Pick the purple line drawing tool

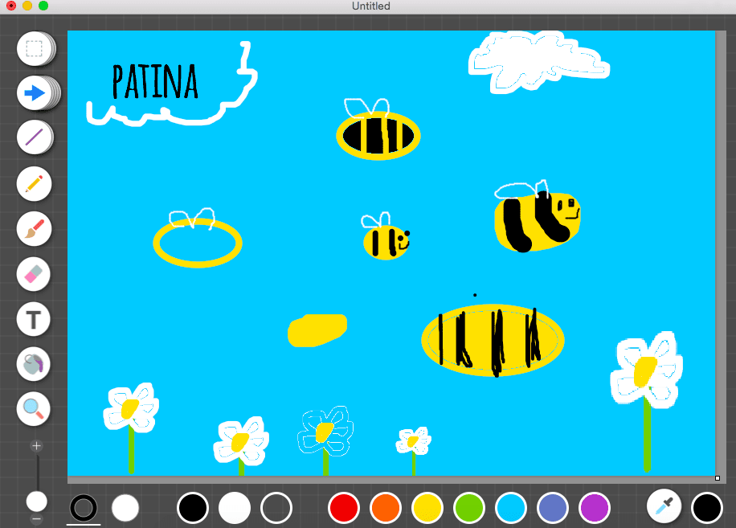(x=34, y=138)
